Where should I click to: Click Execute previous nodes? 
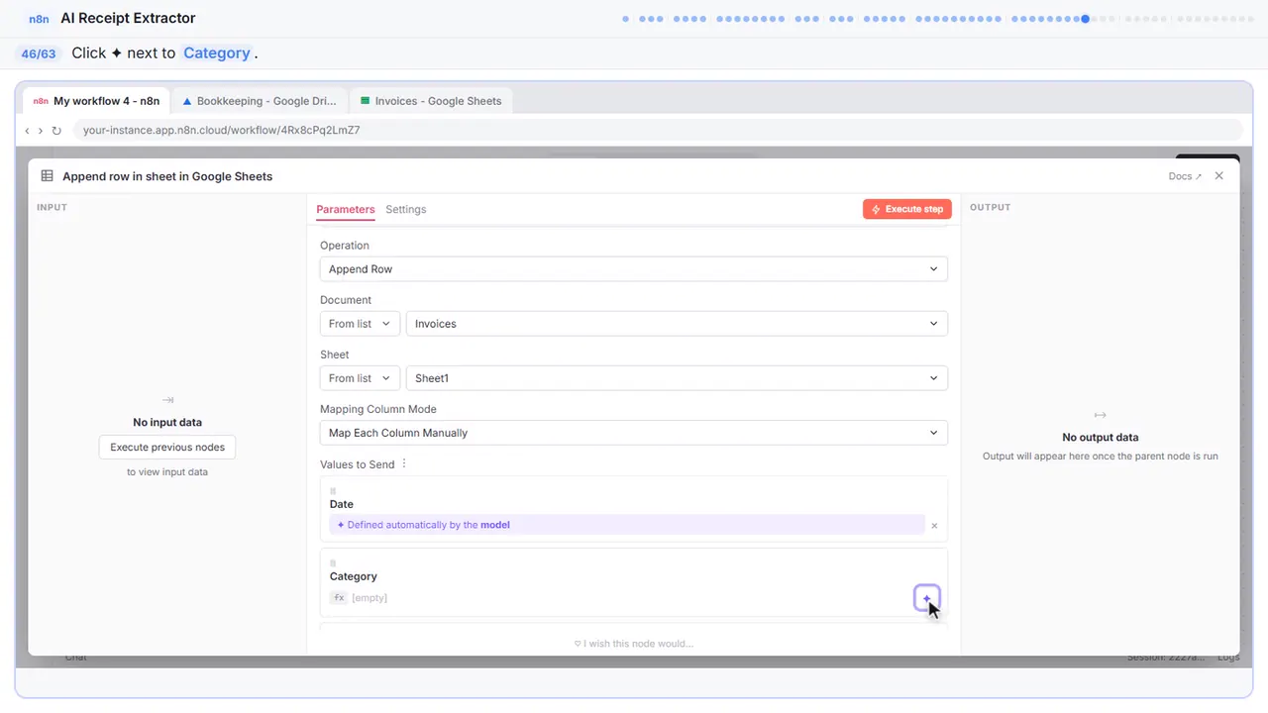tap(167, 448)
